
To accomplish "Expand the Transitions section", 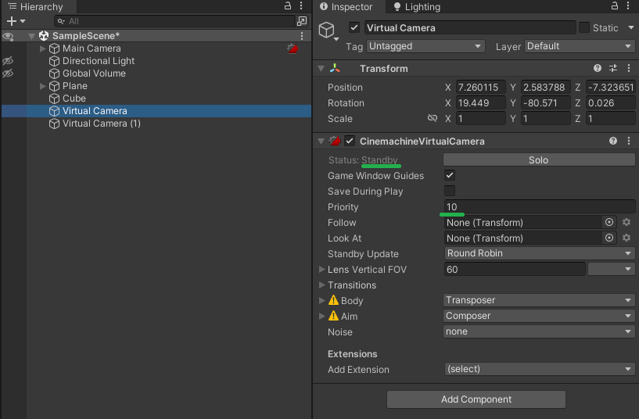I will click(x=321, y=285).
